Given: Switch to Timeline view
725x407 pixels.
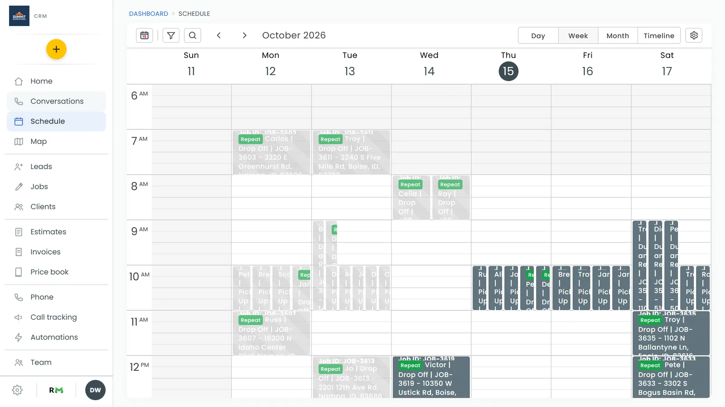Looking at the screenshot, I should 659,36.
